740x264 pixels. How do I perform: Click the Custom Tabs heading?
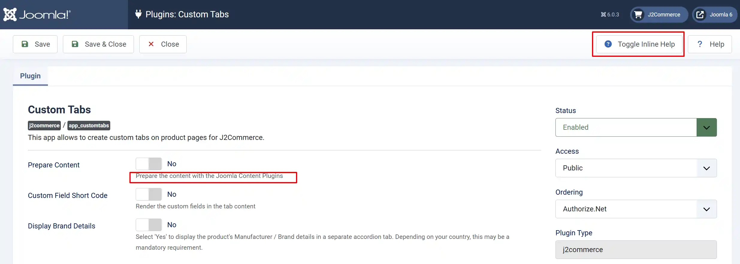pyautogui.click(x=59, y=110)
